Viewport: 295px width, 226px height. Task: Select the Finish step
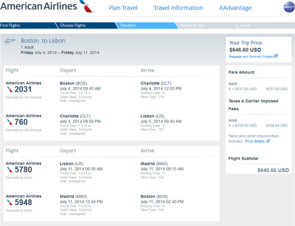point(265,26)
